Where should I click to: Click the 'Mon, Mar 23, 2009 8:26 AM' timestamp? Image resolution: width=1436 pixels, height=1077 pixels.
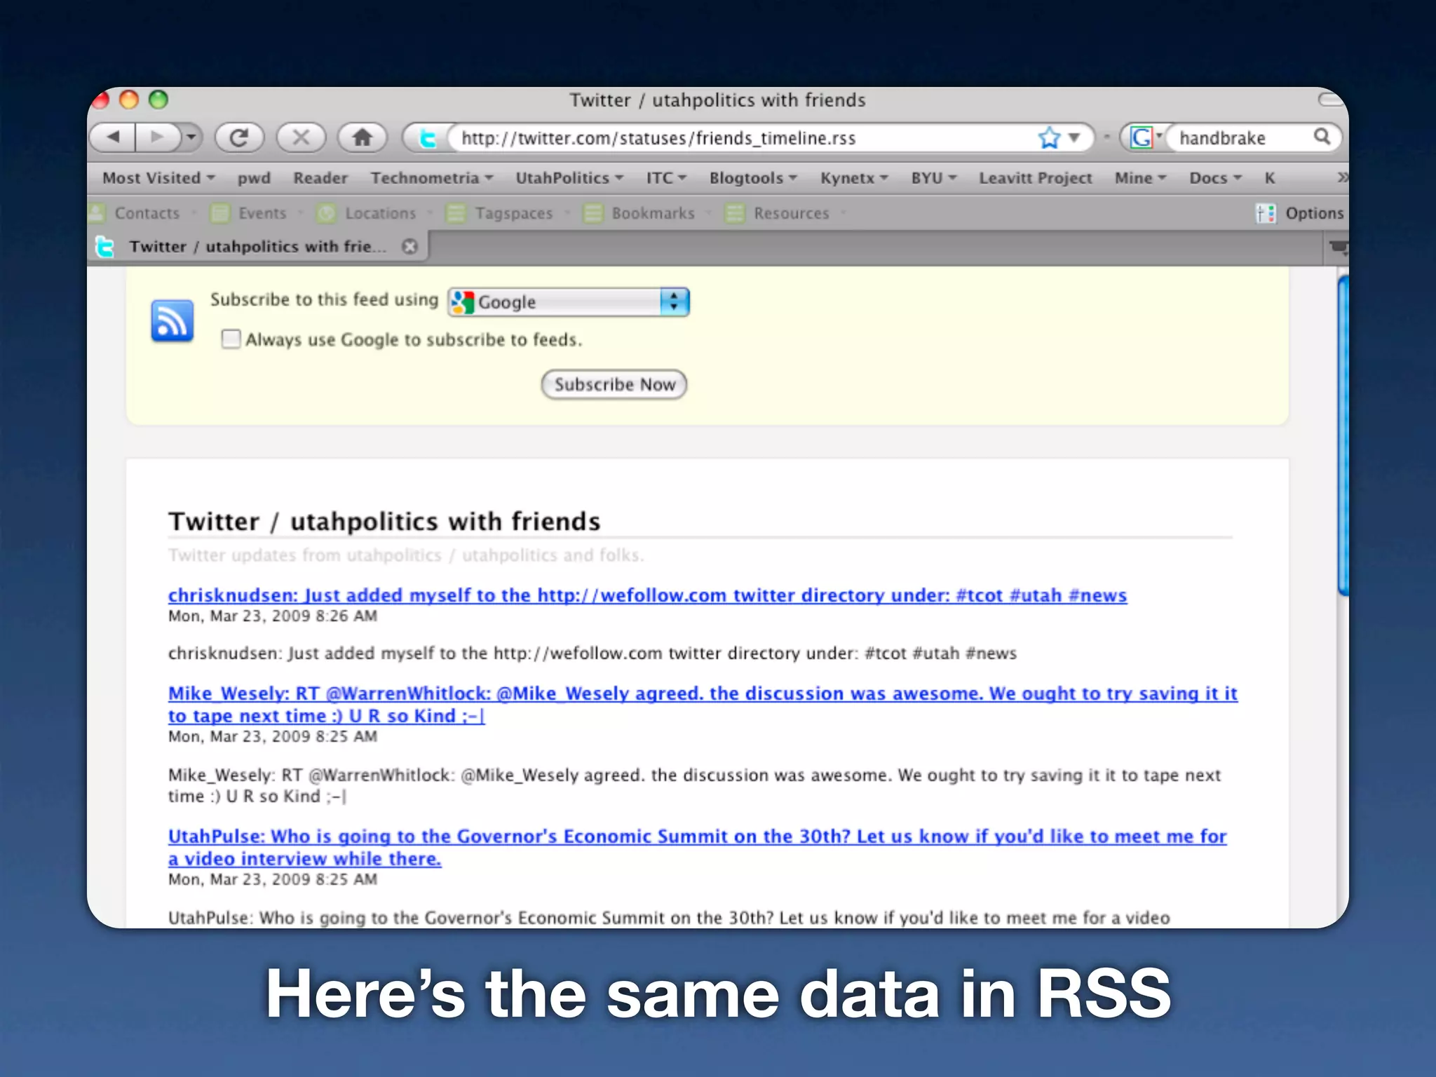coord(273,616)
